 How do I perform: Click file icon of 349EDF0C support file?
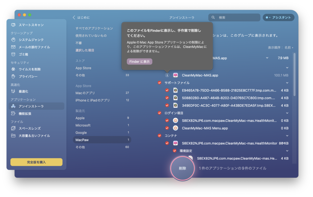pyautogui.click(x=175, y=105)
